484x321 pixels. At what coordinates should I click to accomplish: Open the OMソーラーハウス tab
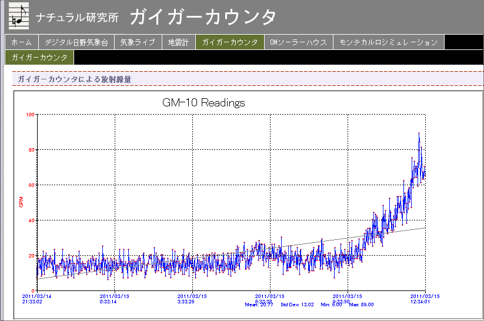point(299,42)
